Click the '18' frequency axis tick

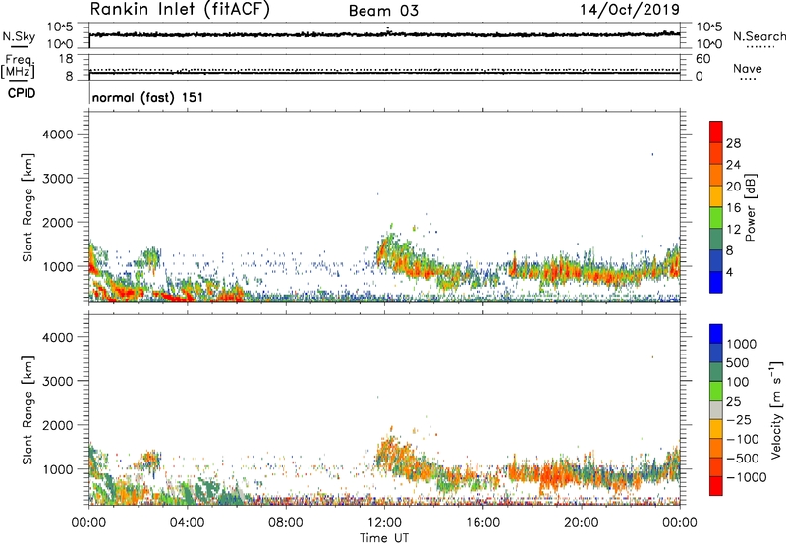[x=66, y=59]
